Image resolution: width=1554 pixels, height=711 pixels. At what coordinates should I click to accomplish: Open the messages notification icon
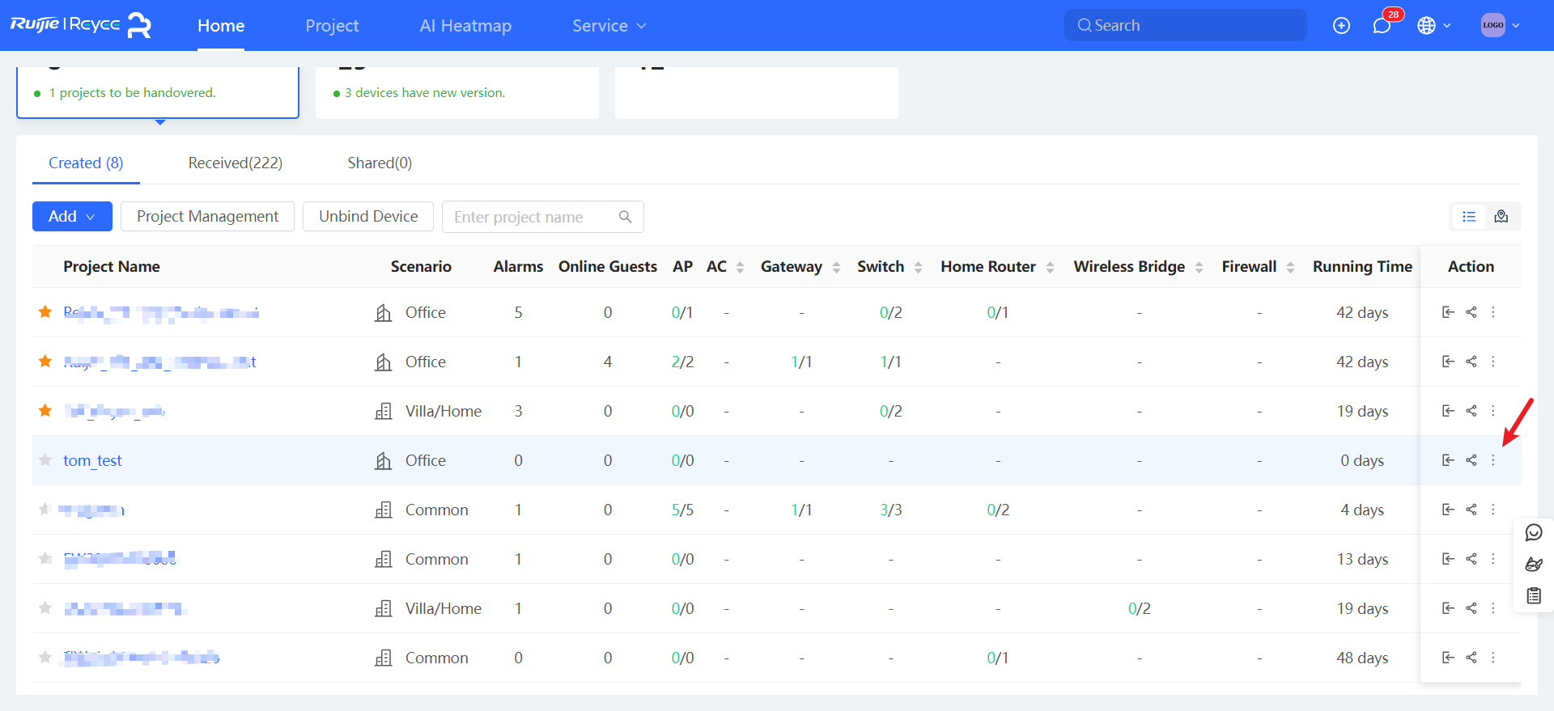[1382, 26]
